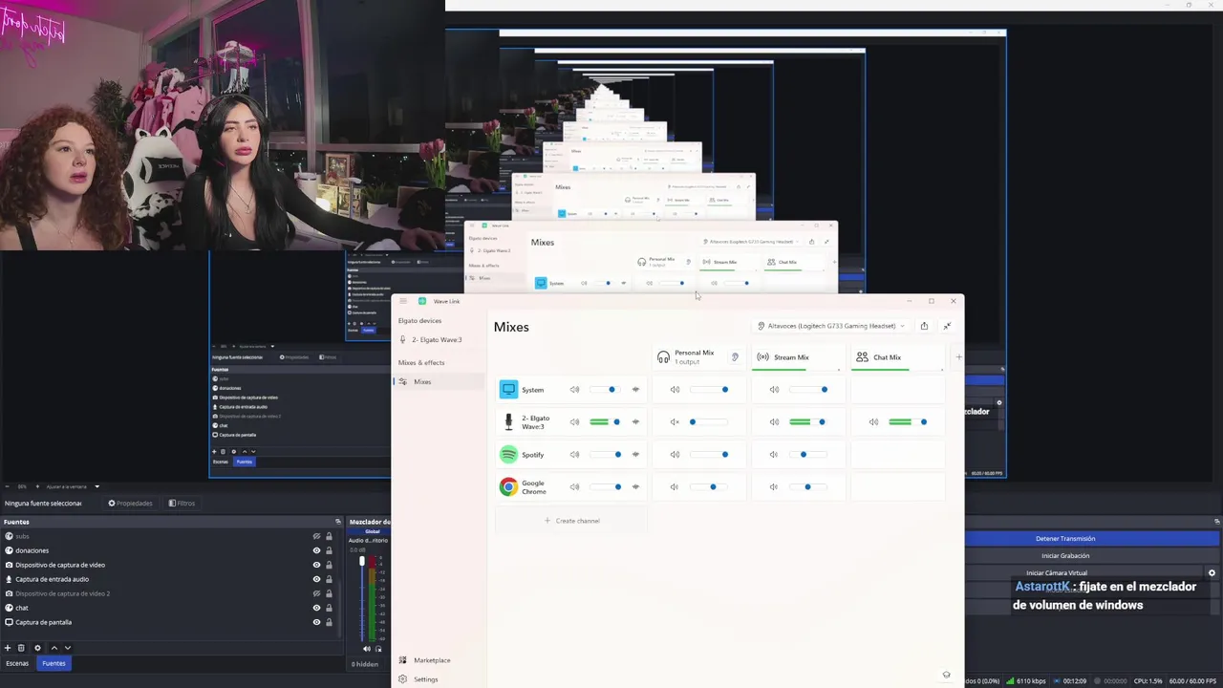Mute Audio del escritorio in OBS mixer
This screenshot has width=1223, height=688.
[x=367, y=649]
